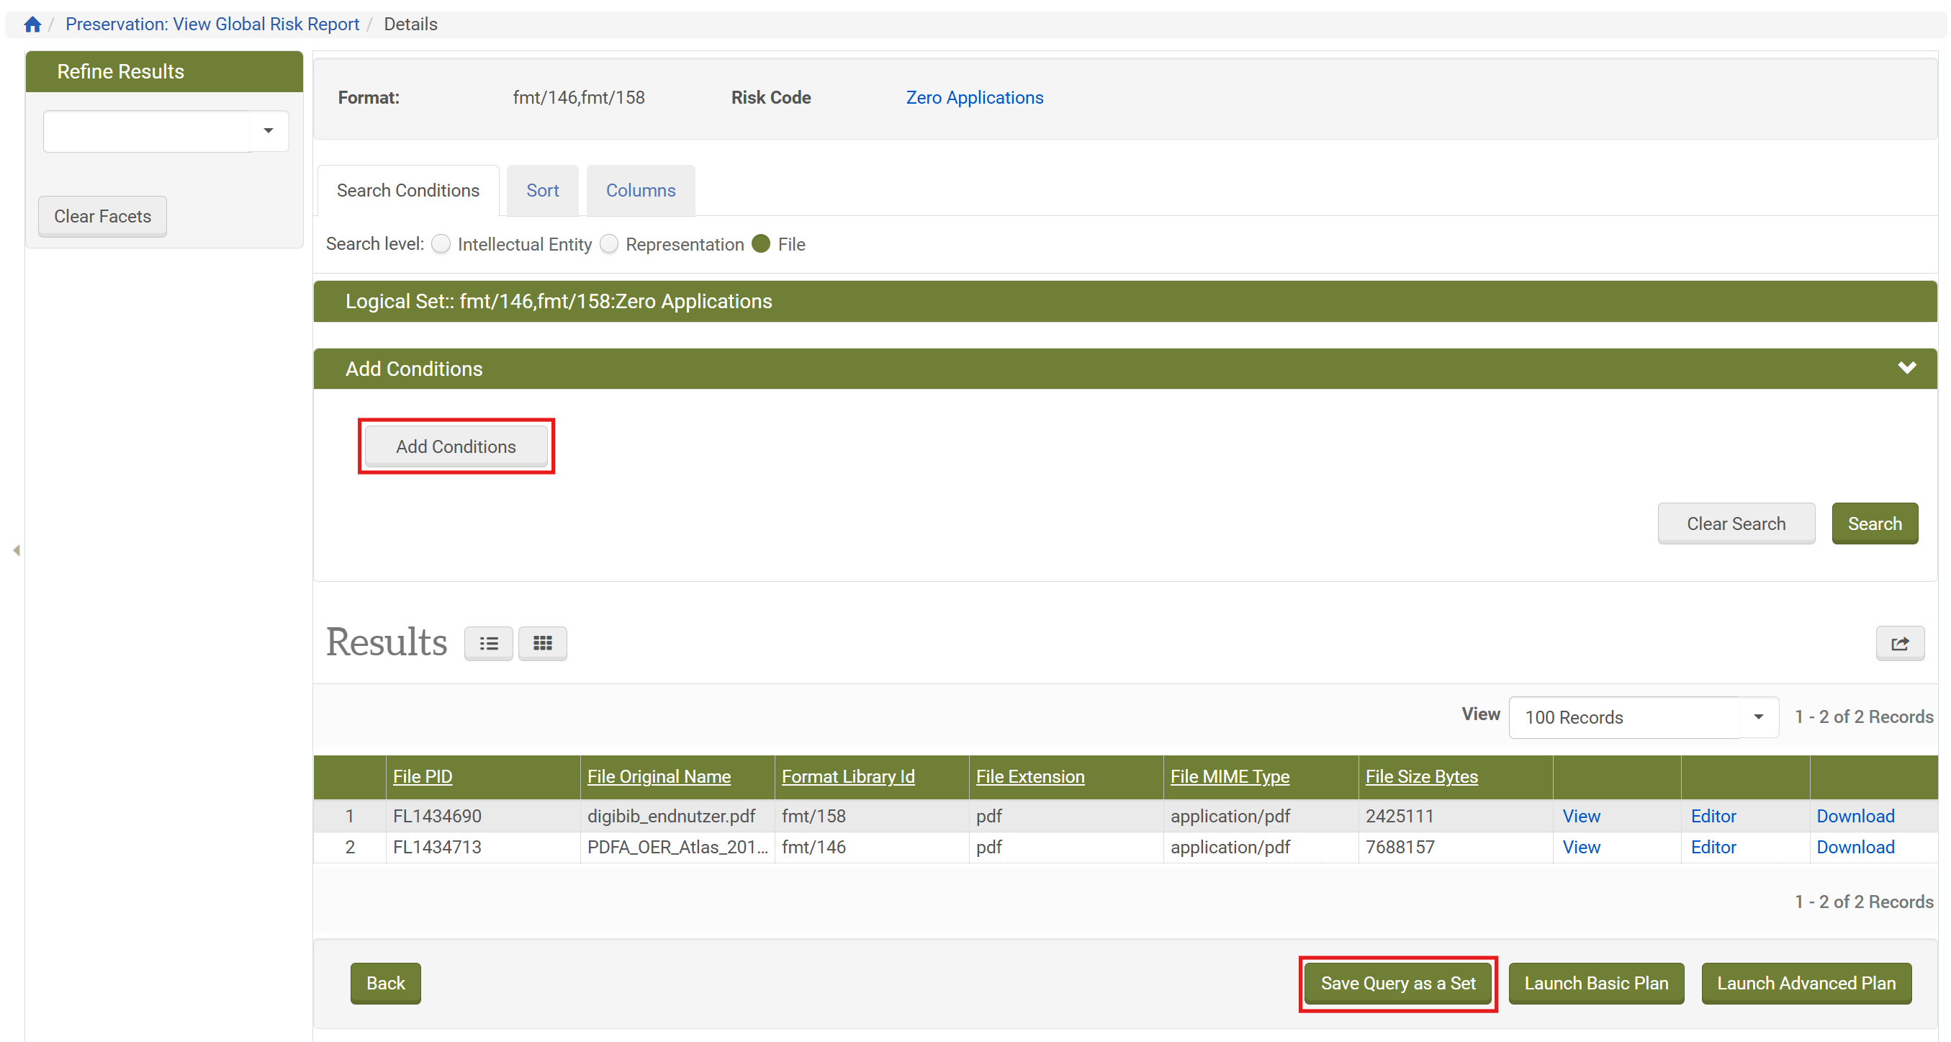Click Launch Advanced Plan button
Screen dimensions: 1951x1042
pos(1806,983)
